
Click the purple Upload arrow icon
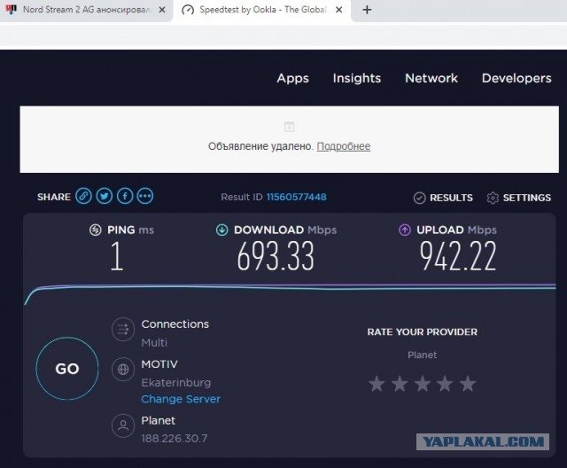405,230
